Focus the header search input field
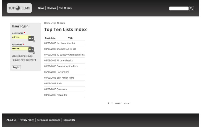 tap(179, 9)
